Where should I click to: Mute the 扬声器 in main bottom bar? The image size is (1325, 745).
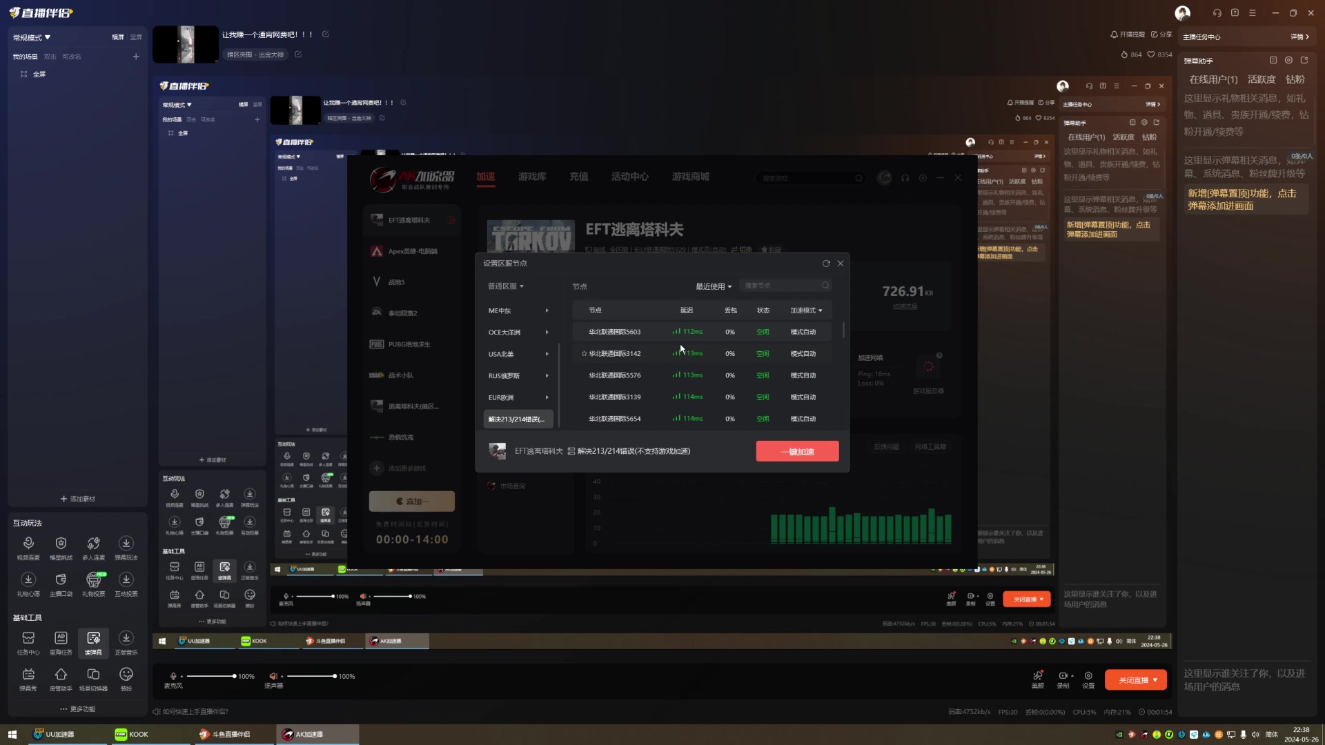[273, 676]
